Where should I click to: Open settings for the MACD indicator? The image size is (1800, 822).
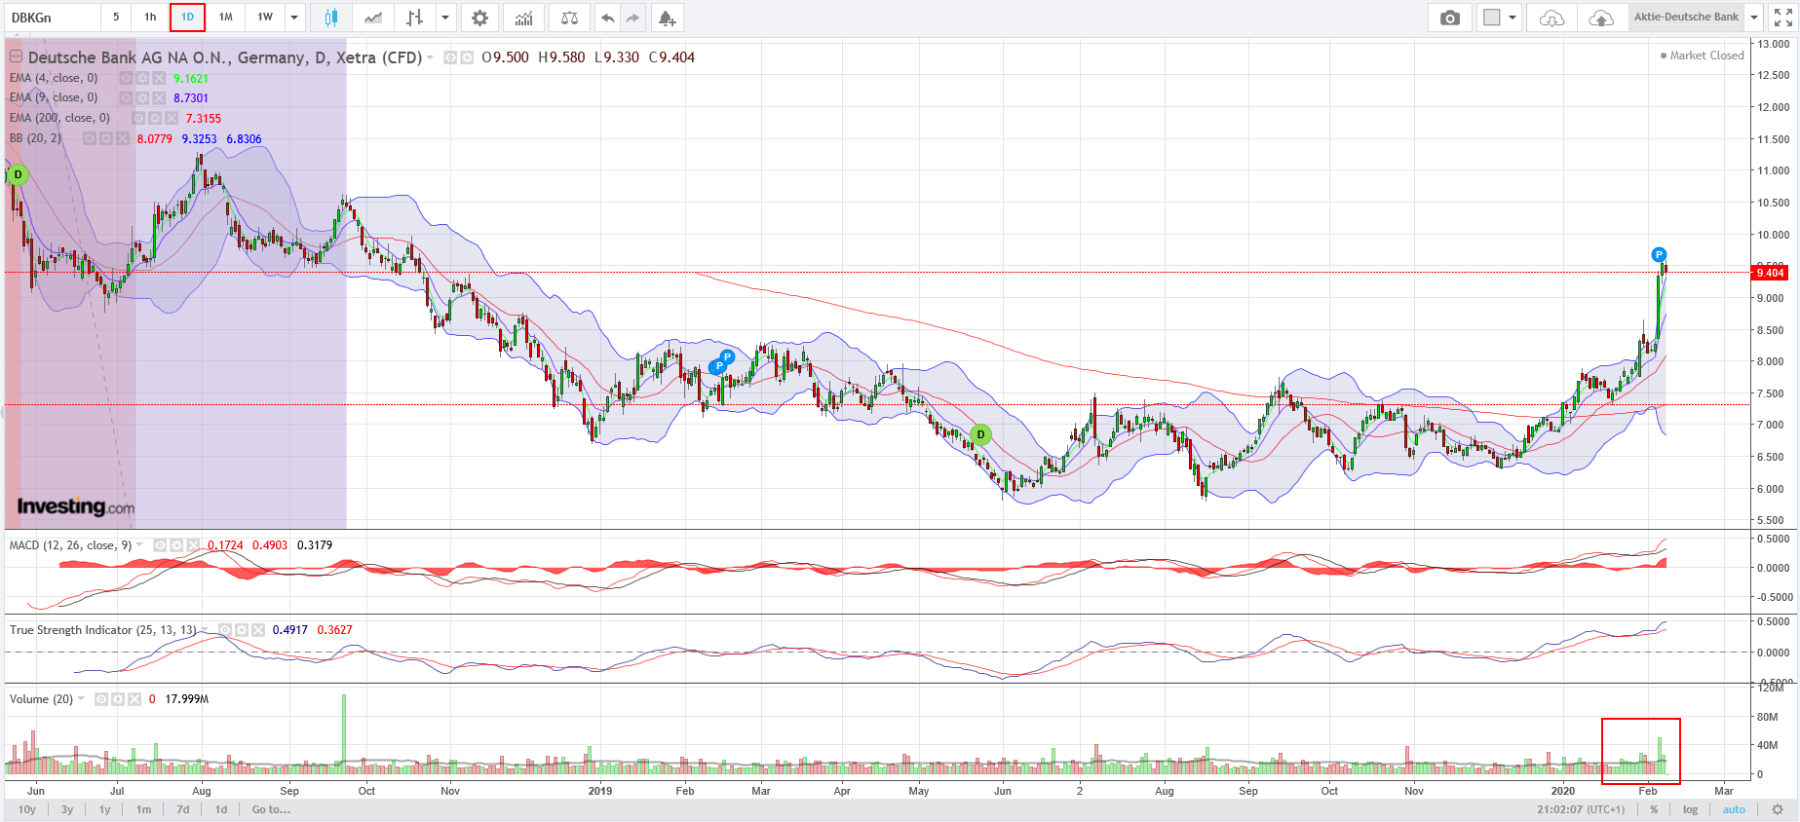[176, 545]
